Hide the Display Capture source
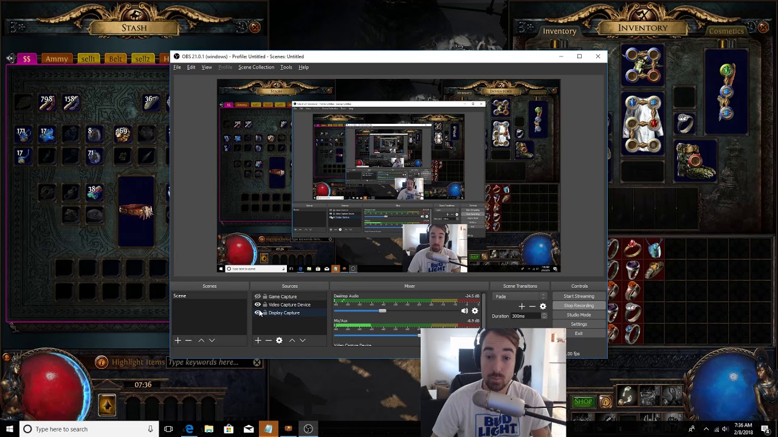 point(257,313)
